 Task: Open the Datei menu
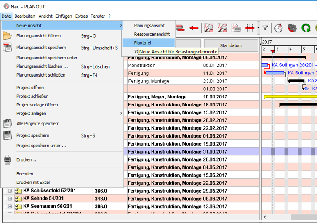pos(7,16)
